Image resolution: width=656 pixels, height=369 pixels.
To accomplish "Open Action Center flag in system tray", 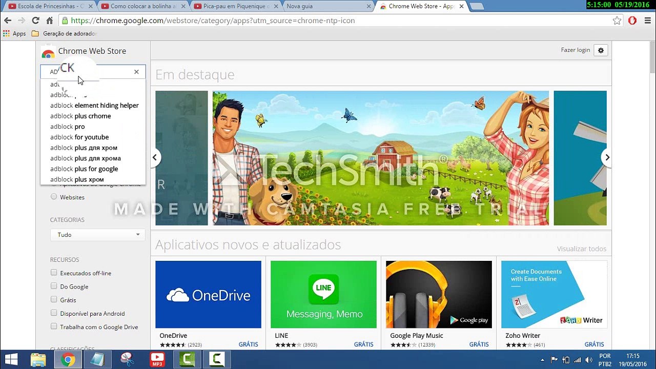I will coord(554,360).
